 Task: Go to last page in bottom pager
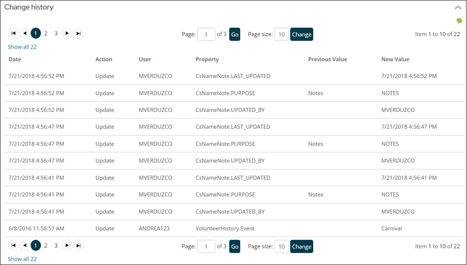pos(78,245)
